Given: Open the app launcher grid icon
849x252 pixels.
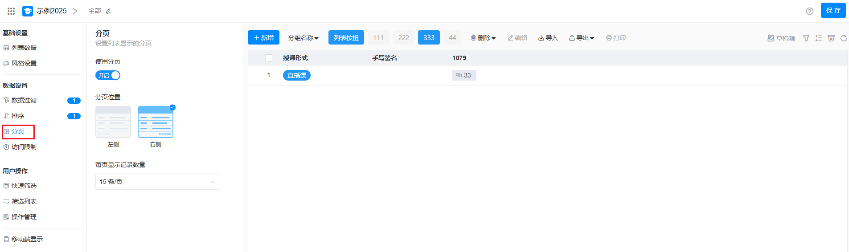Looking at the screenshot, I should point(11,11).
